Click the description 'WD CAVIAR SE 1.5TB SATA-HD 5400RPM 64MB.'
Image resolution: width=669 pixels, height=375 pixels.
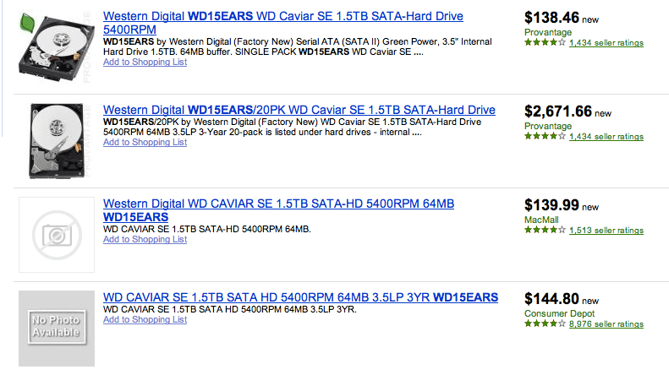(x=207, y=229)
